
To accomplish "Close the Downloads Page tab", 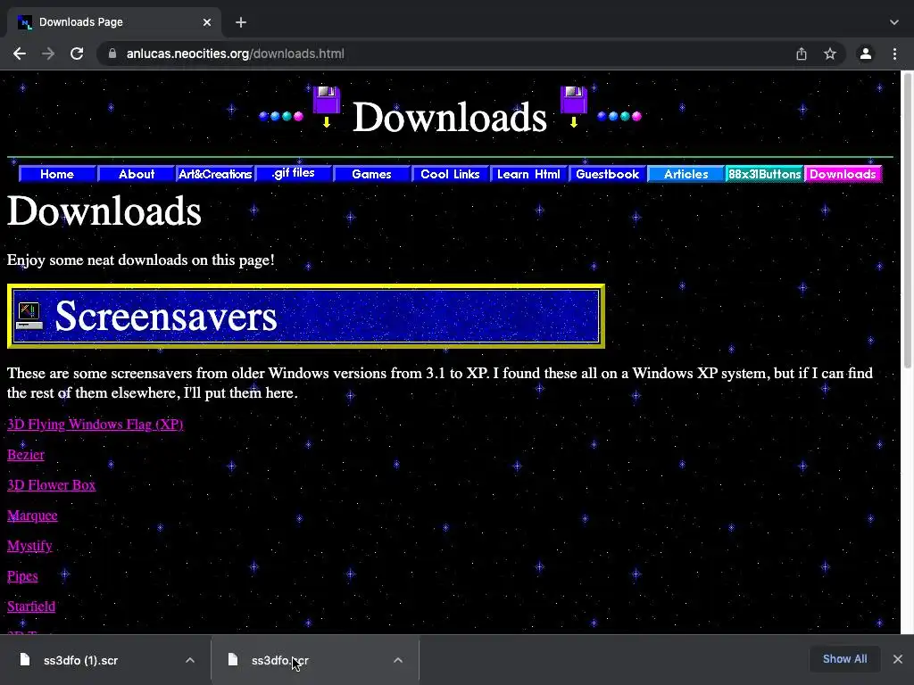I will point(207,22).
